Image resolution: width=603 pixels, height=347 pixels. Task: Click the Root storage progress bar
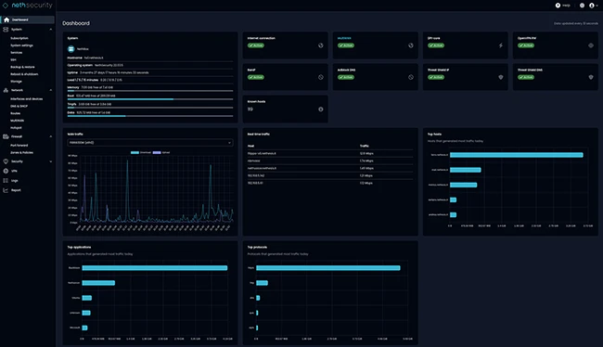[150, 99]
